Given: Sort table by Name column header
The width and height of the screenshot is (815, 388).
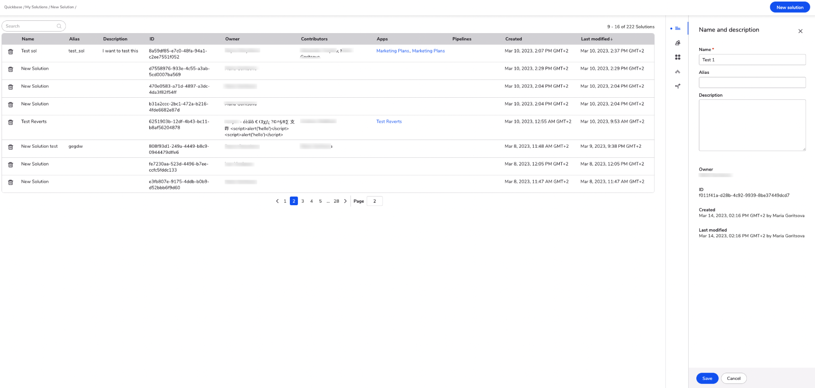Looking at the screenshot, I should (x=28, y=39).
